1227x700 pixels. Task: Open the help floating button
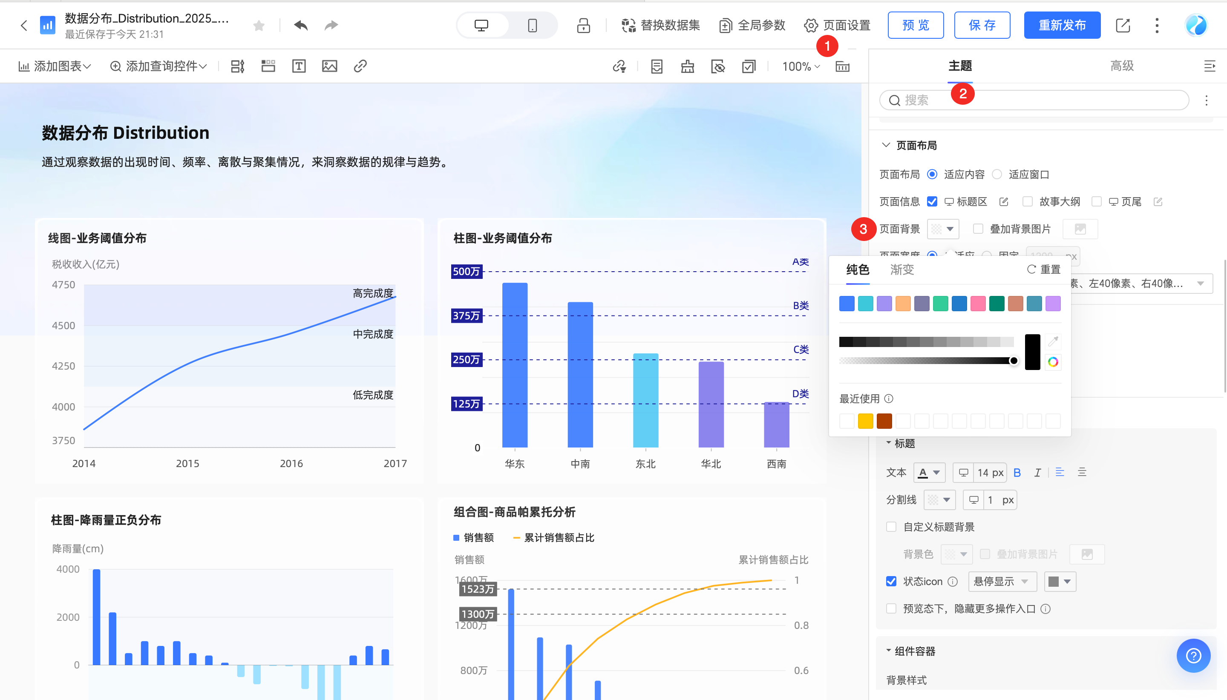[1194, 655]
